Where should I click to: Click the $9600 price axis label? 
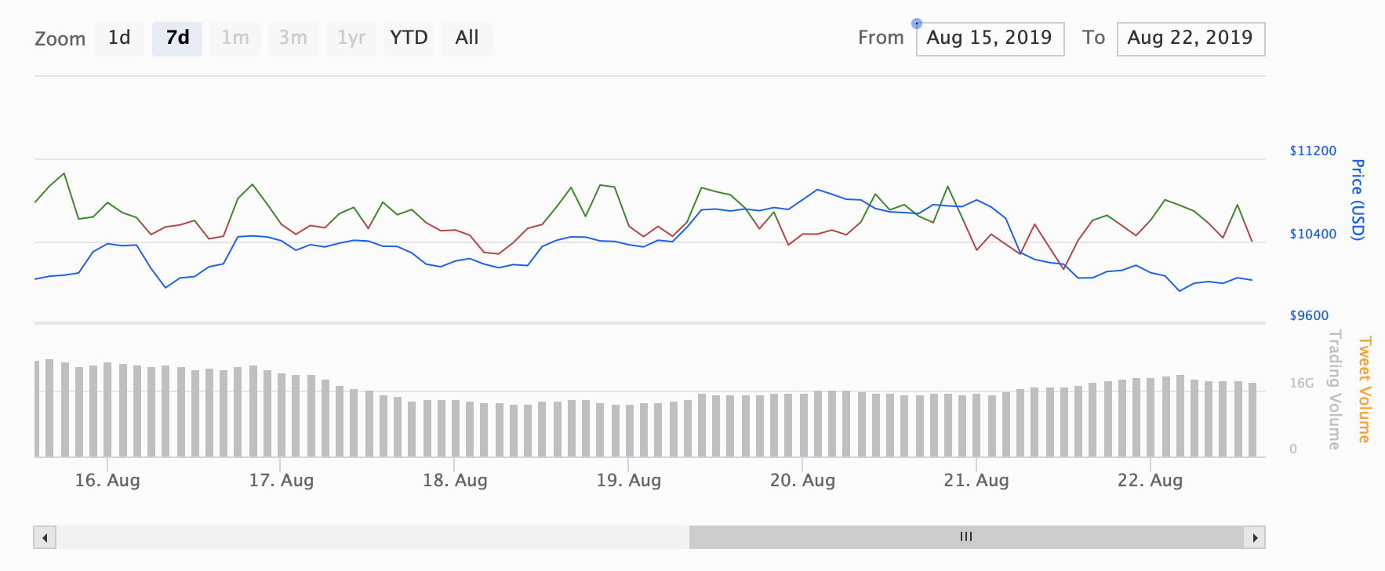click(x=1309, y=315)
